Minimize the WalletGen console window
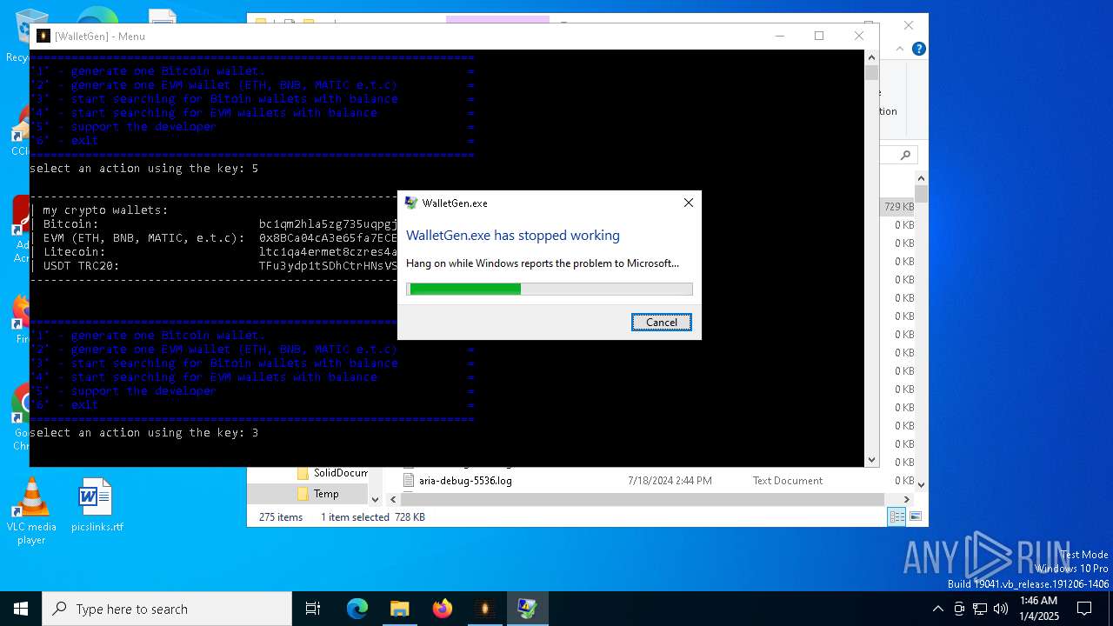The height and width of the screenshot is (626, 1113). coord(779,36)
